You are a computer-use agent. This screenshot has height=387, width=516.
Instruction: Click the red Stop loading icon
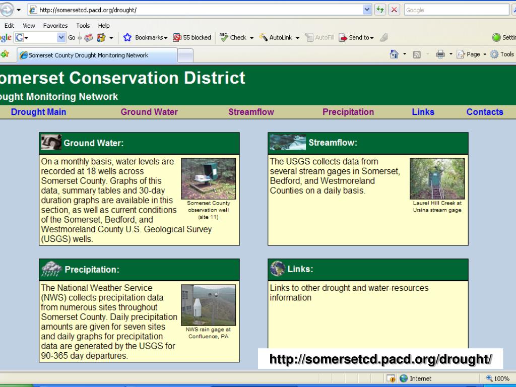click(x=394, y=10)
